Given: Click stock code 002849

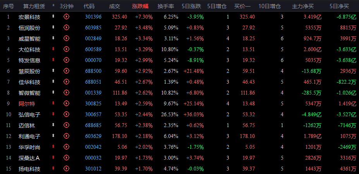Looking at the screenshot, I should tap(93, 38).
